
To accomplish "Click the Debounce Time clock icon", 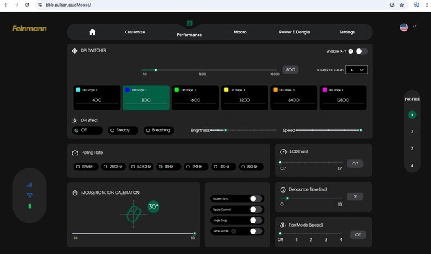I will pos(283,189).
